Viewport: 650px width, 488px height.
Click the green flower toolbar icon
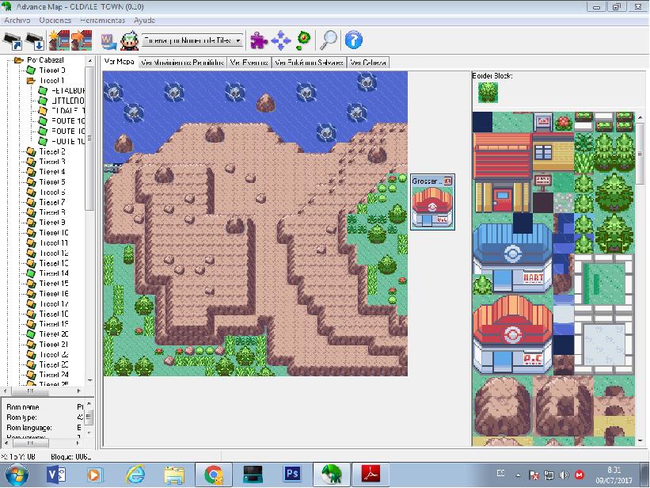click(304, 40)
